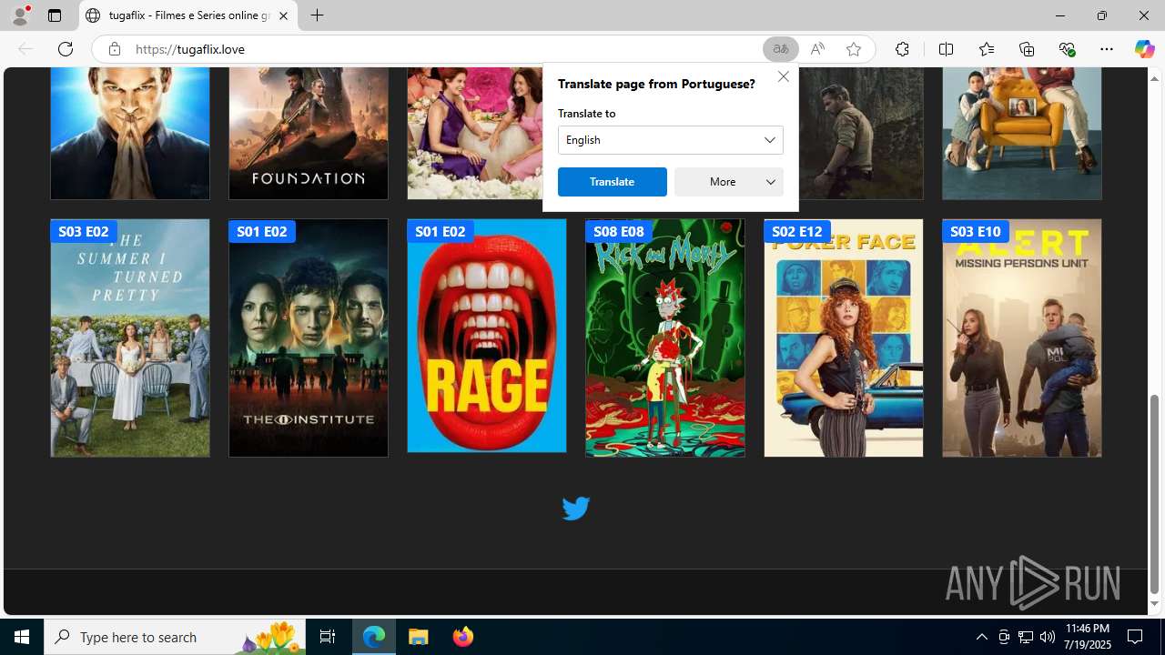Open a new browser tab
The height and width of the screenshot is (655, 1165).
click(317, 15)
